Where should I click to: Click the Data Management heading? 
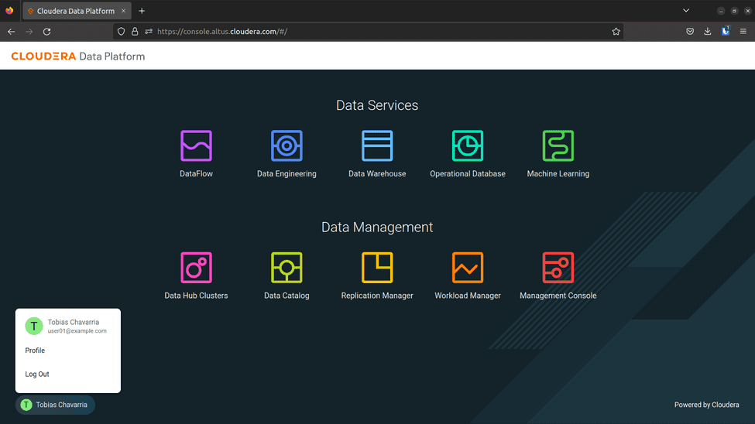click(x=377, y=227)
